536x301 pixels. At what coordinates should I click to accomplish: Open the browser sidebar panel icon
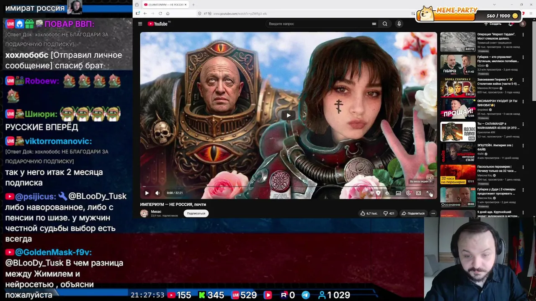[137, 13]
